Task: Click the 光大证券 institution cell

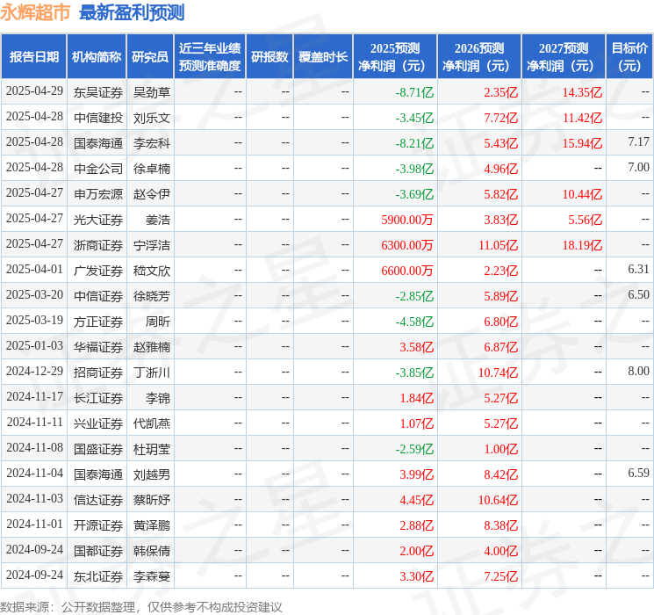Action: (x=98, y=220)
